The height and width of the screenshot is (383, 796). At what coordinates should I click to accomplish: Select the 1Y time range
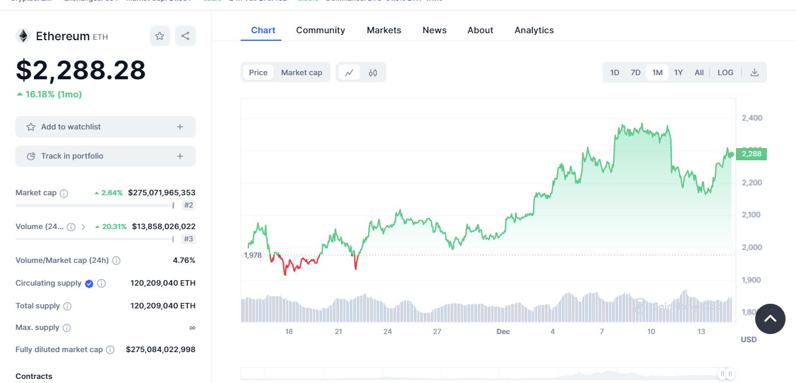(x=678, y=73)
